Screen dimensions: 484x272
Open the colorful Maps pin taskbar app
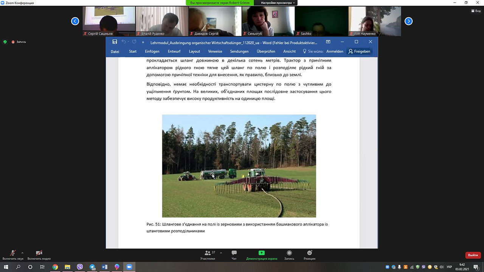tap(117, 267)
